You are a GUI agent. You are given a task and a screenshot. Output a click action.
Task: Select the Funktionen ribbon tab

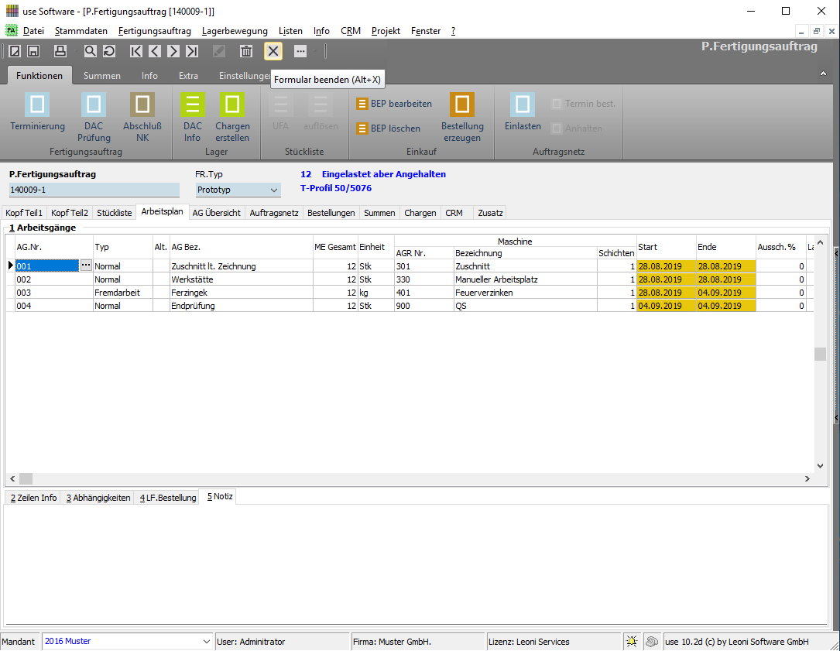click(39, 76)
